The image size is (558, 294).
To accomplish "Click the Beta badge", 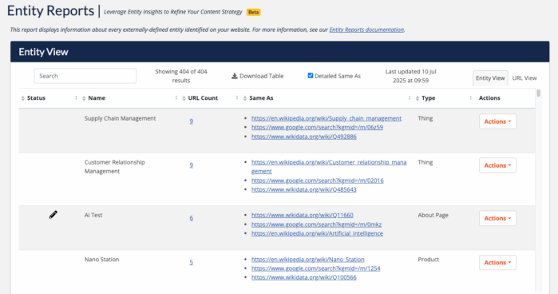I will tap(253, 12).
